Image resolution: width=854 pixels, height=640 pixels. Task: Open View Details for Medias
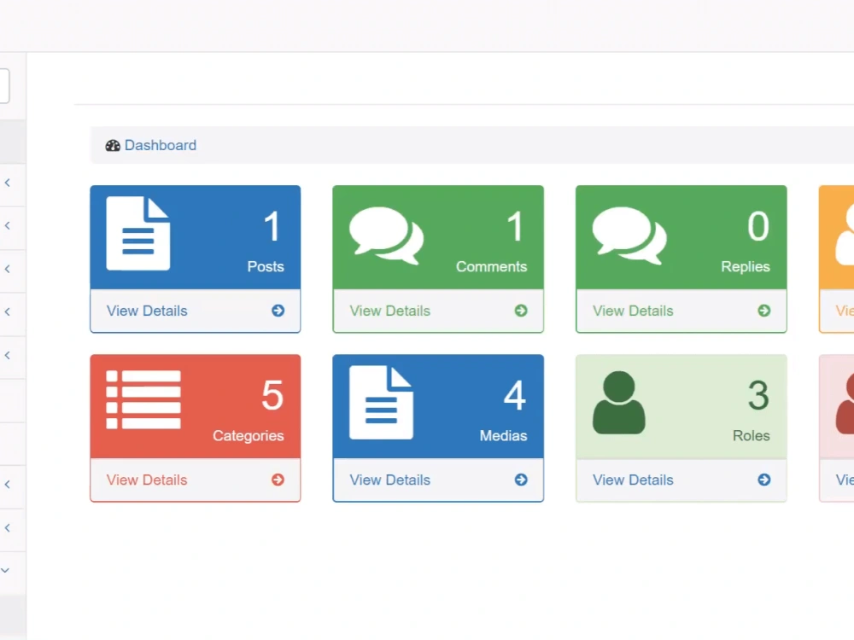point(389,480)
